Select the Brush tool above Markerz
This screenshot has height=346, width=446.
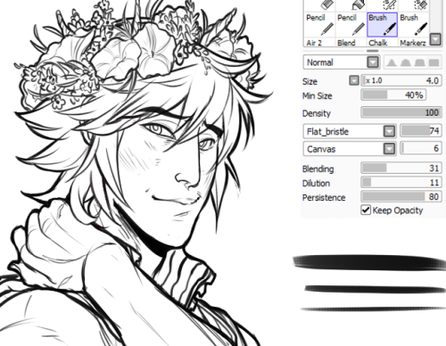pyautogui.click(x=414, y=25)
